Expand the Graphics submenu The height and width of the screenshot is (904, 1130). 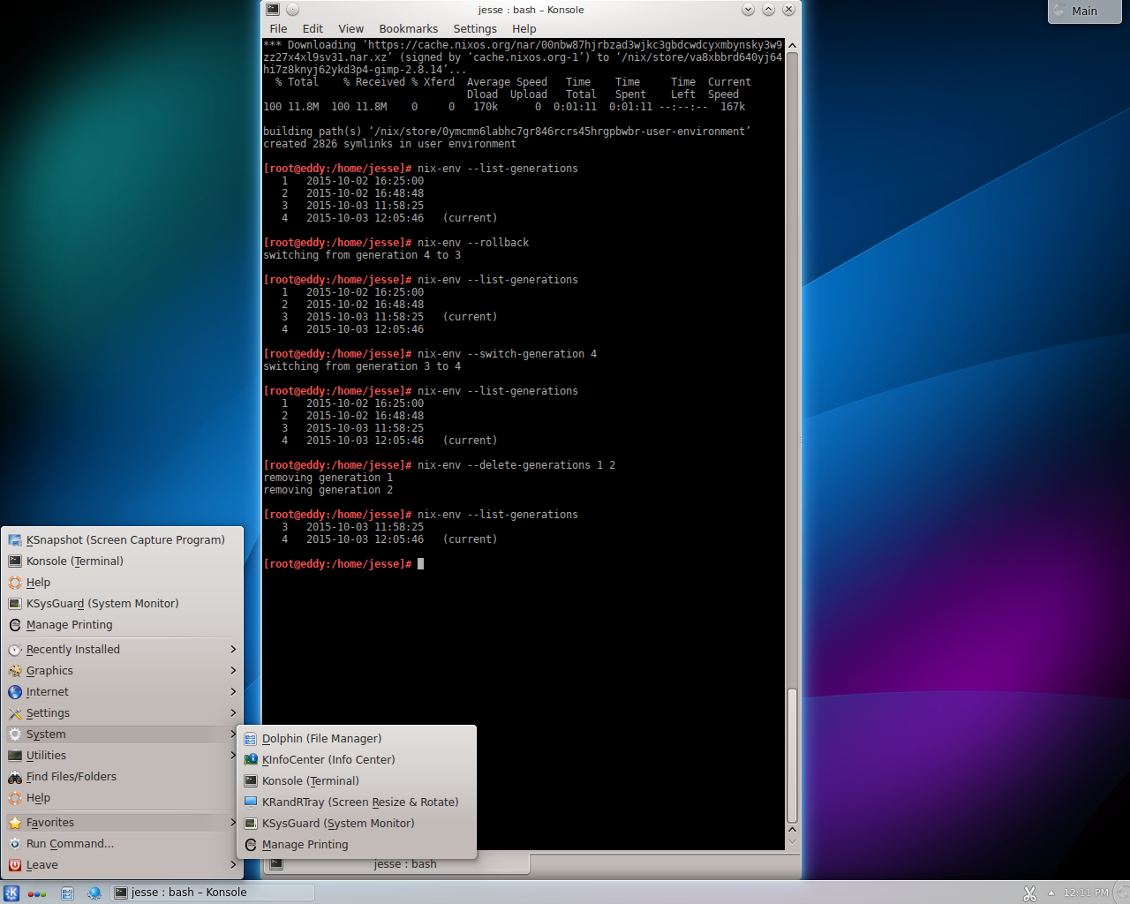[122, 671]
